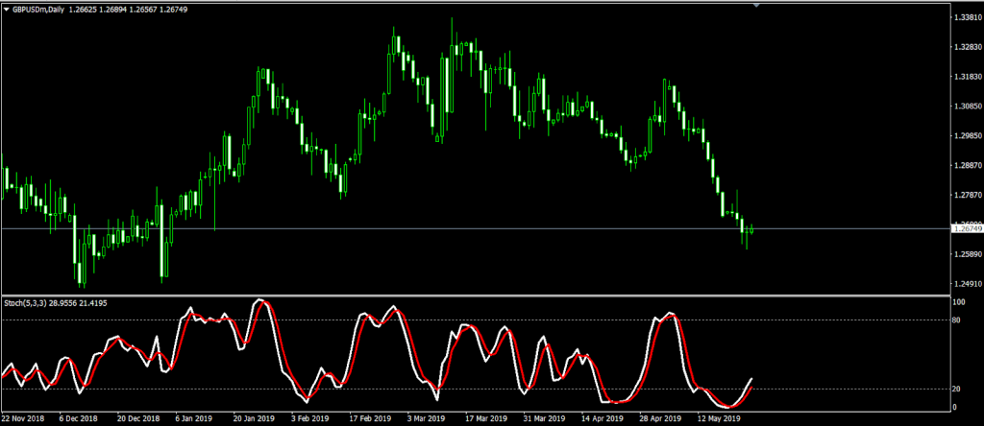
Task: Click the 17 Mar 2019 date label
Action: click(x=486, y=418)
